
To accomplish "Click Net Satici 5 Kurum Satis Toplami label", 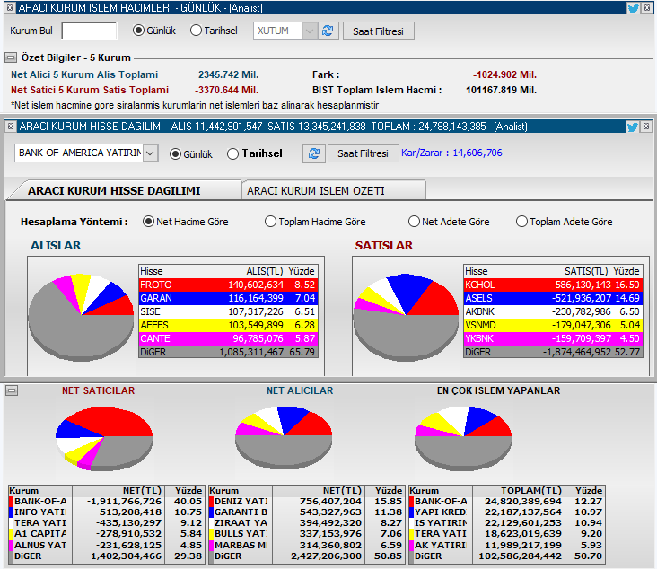I will [x=90, y=90].
